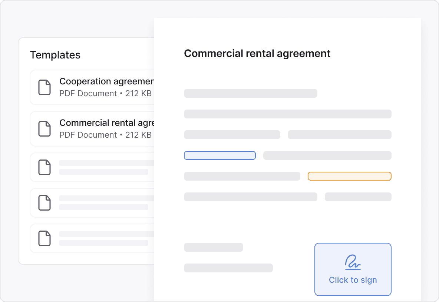Click the signature scribble icon

point(353,262)
